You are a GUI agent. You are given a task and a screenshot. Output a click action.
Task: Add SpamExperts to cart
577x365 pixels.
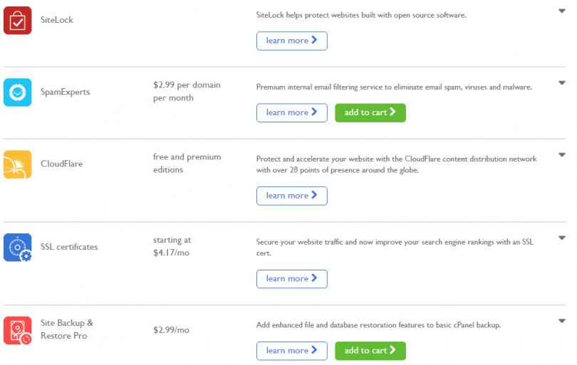click(x=370, y=112)
